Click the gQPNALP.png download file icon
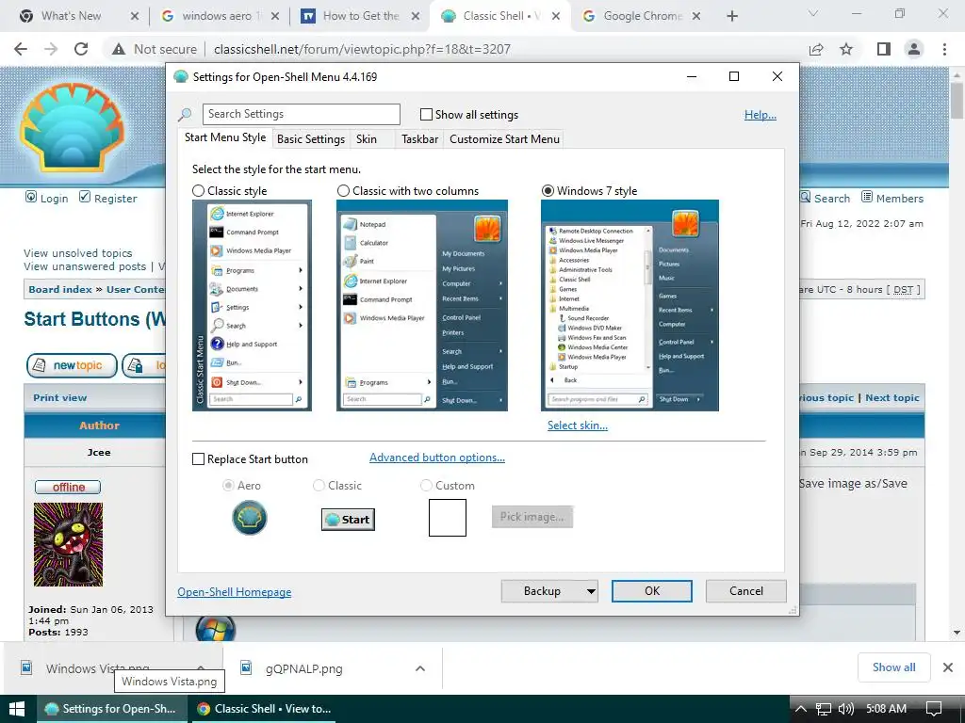 point(246,667)
